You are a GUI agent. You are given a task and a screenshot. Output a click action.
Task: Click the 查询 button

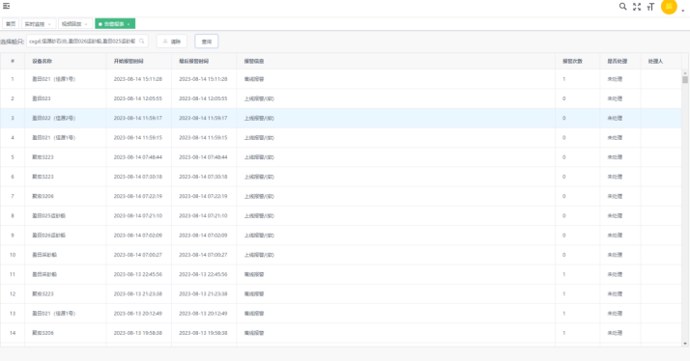pyautogui.click(x=207, y=42)
